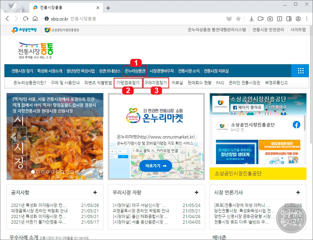Click the 바로가기 button on 온누리마켓 banner

(x=156, y=166)
